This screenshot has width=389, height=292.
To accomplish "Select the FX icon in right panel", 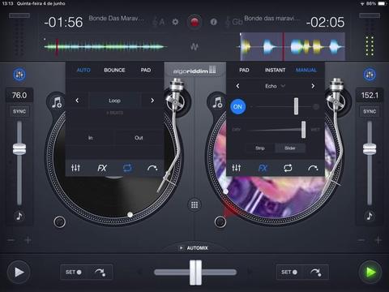I will pyautogui.click(x=263, y=168).
